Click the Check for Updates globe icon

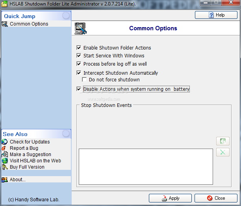(x=5, y=142)
